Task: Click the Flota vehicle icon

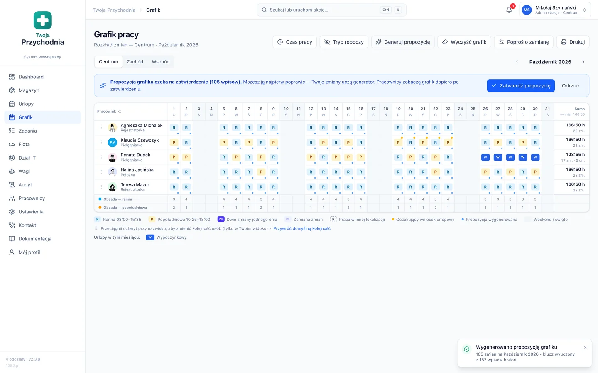Action: (12, 144)
